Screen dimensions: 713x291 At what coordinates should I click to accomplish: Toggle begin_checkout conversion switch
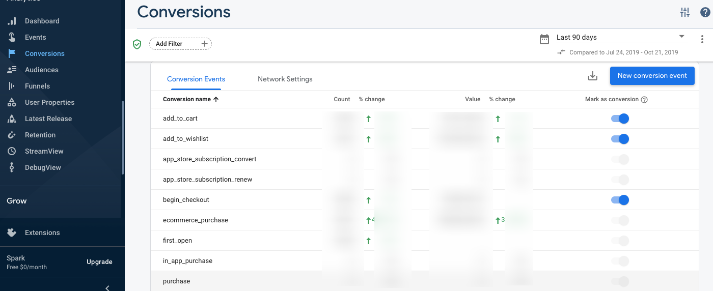(x=620, y=200)
